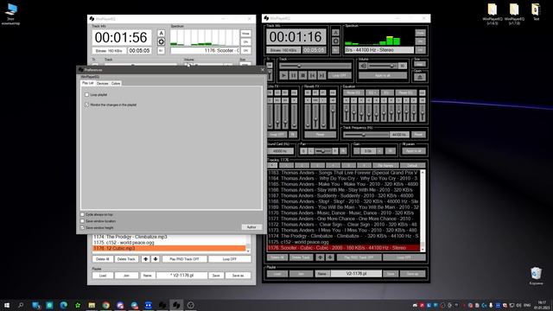553x311 pixels.
Task: Click the gear settings icon in light player
Action: tap(162, 41)
